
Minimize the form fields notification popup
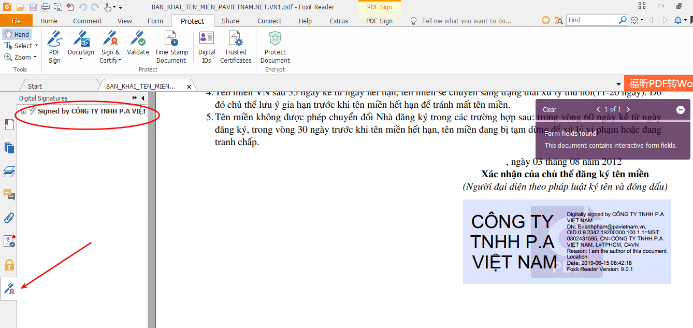(681, 110)
